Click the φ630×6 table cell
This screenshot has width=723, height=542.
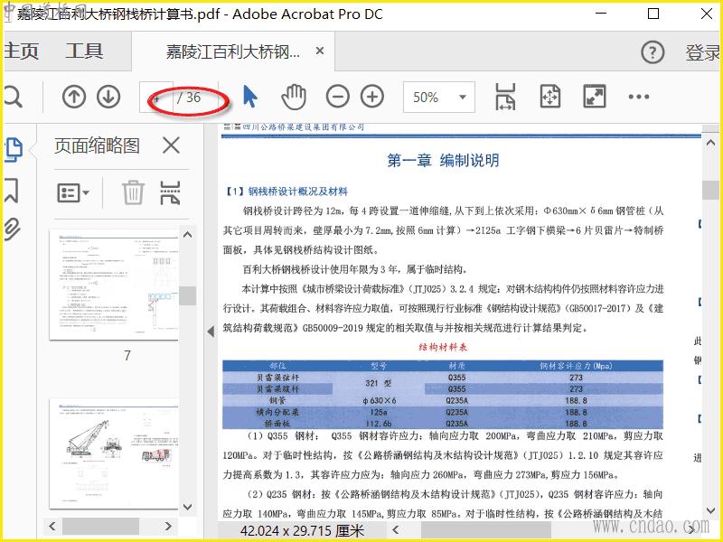(x=379, y=400)
